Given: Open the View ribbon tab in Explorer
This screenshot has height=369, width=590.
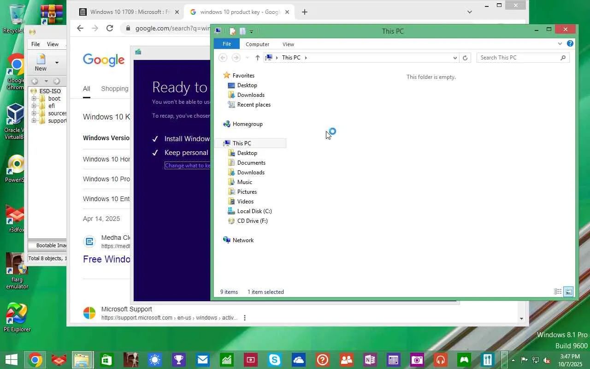Looking at the screenshot, I should pyautogui.click(x=288, y=44).
